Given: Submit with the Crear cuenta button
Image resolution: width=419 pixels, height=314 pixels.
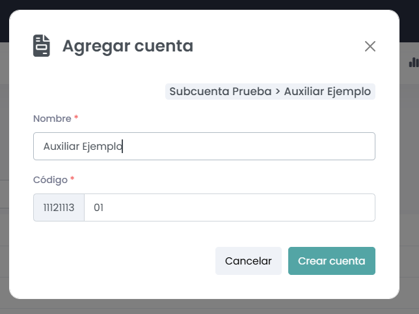Looking at the screenshot, I should tap(331, 261).
